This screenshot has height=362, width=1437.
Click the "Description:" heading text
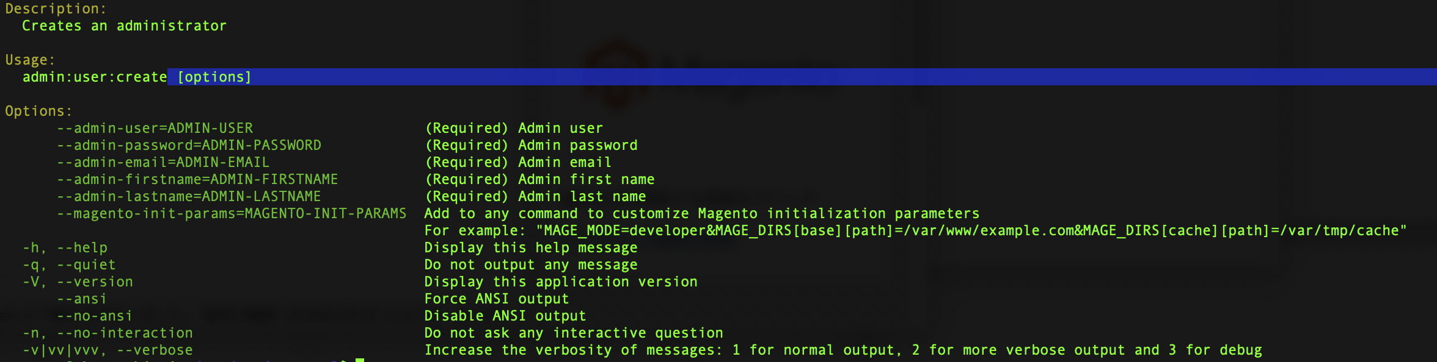56,9
